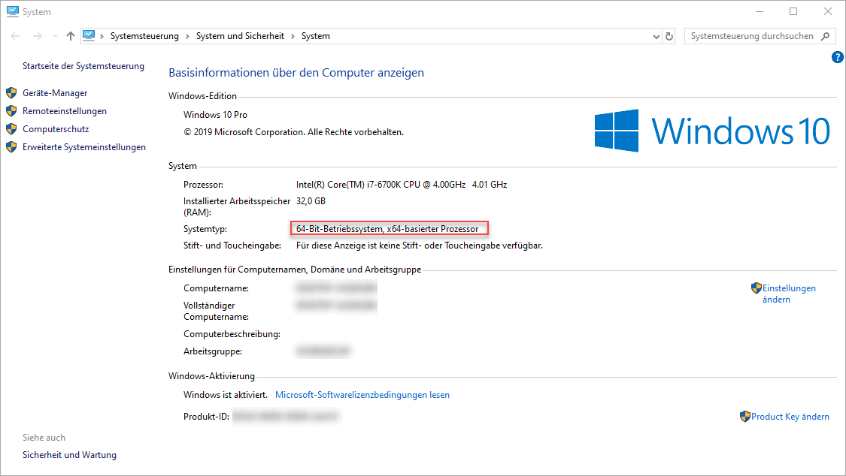The image size is (846, 476).
Task: Click the System icon in the title bar
Action: pos(12,11)
